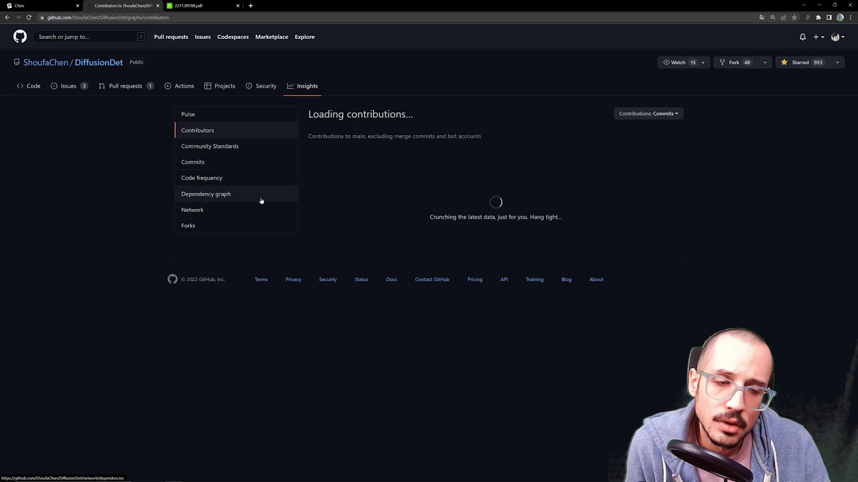The height and width of the screenshot is (482, 858).
Task: Open the notifications bell icon
Action: coord(802,37)
